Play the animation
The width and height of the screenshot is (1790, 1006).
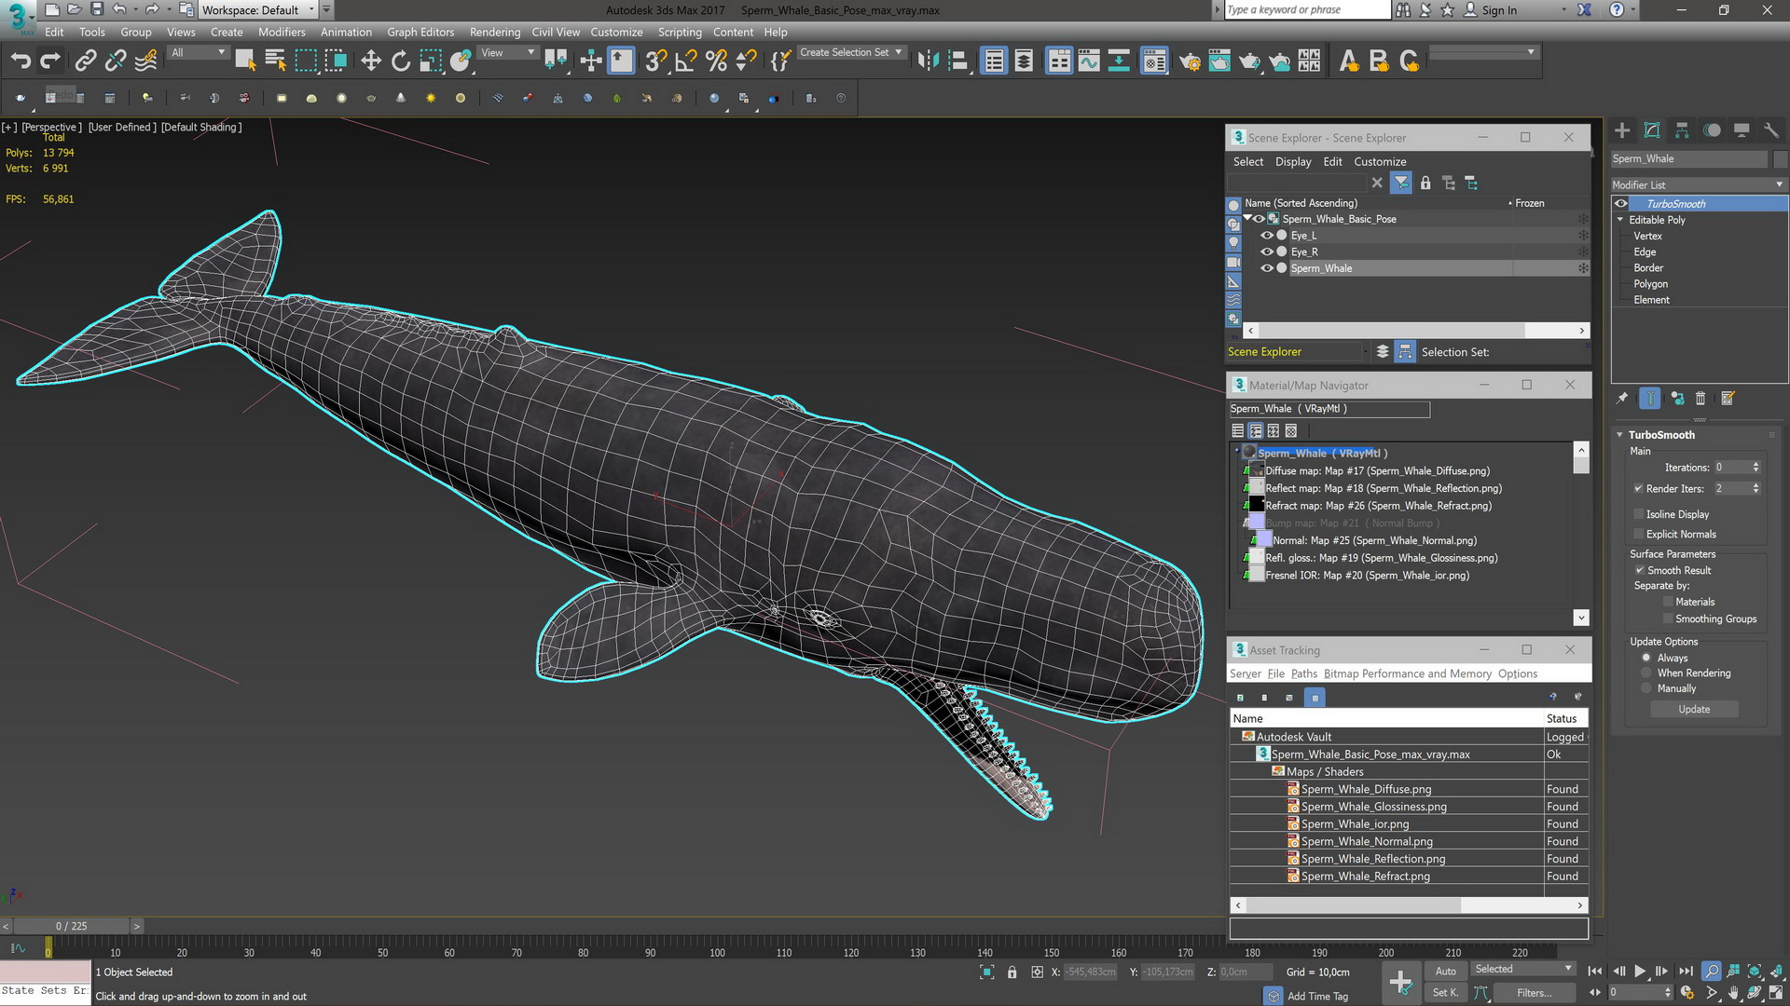coord(1640,972)
